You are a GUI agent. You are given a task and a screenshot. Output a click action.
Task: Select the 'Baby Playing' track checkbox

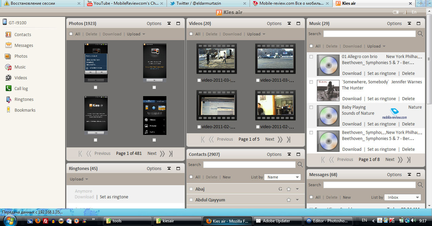[x=311, y=107]
